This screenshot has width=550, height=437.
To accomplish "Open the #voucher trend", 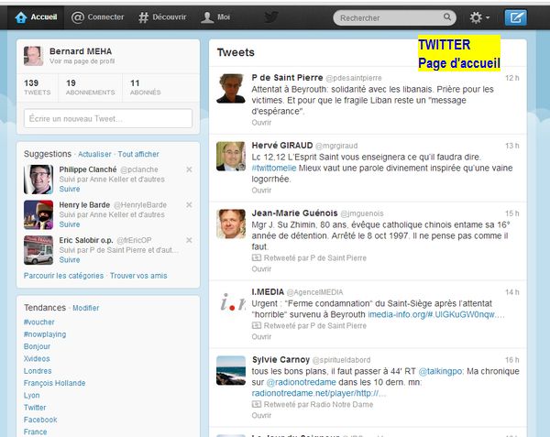I will 38,322.
